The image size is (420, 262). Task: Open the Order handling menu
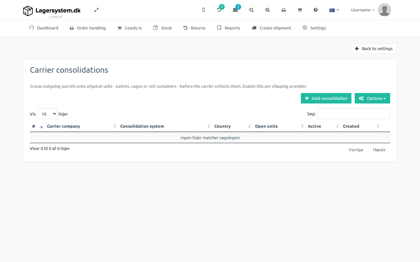click(x=88, y=28)
